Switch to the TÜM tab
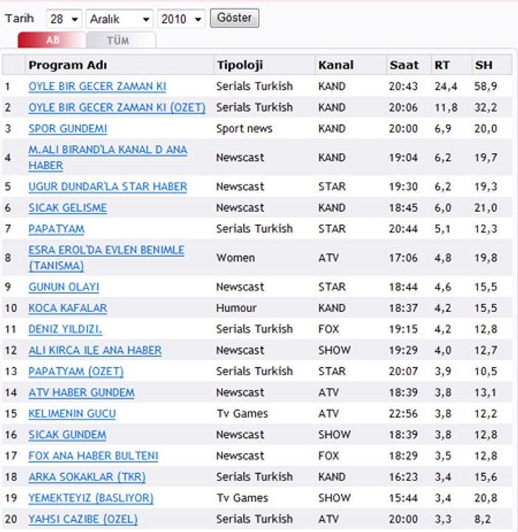 click(x=121, y=40)
